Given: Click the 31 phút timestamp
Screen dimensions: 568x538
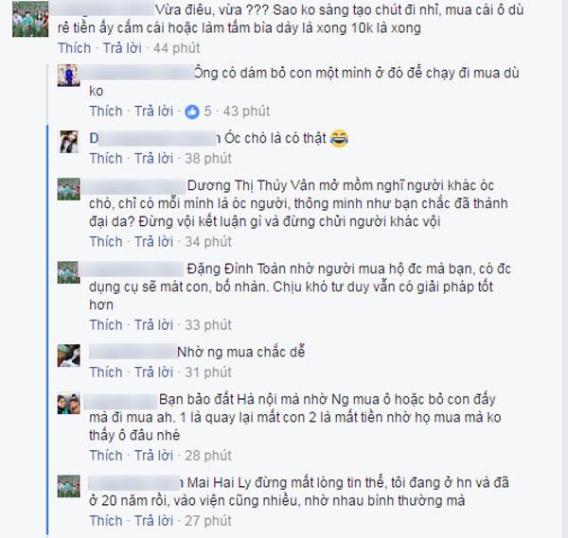Looking at the screenshot, I should point(208,373).
